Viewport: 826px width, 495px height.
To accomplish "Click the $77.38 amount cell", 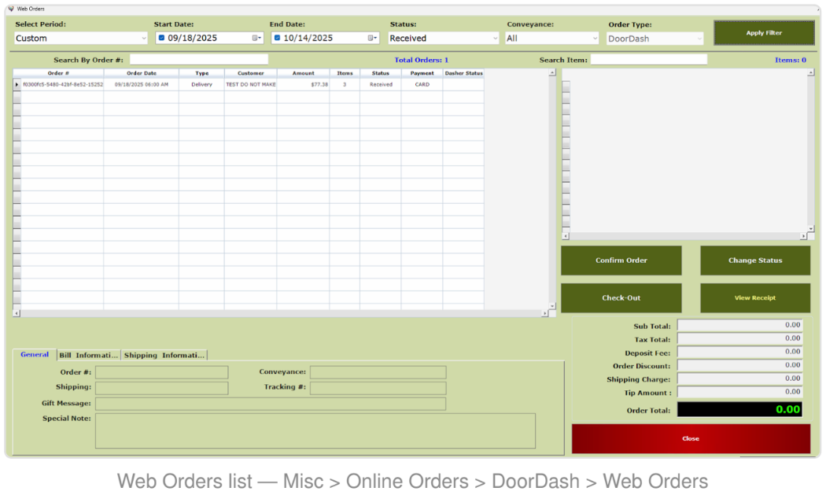I will tap(304, 84).
